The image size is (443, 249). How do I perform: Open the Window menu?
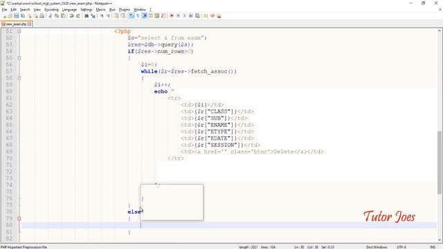pos(140,10)
